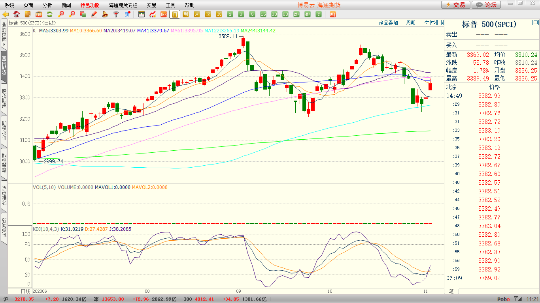Shift chart left with arrow box

click(427, 22)
